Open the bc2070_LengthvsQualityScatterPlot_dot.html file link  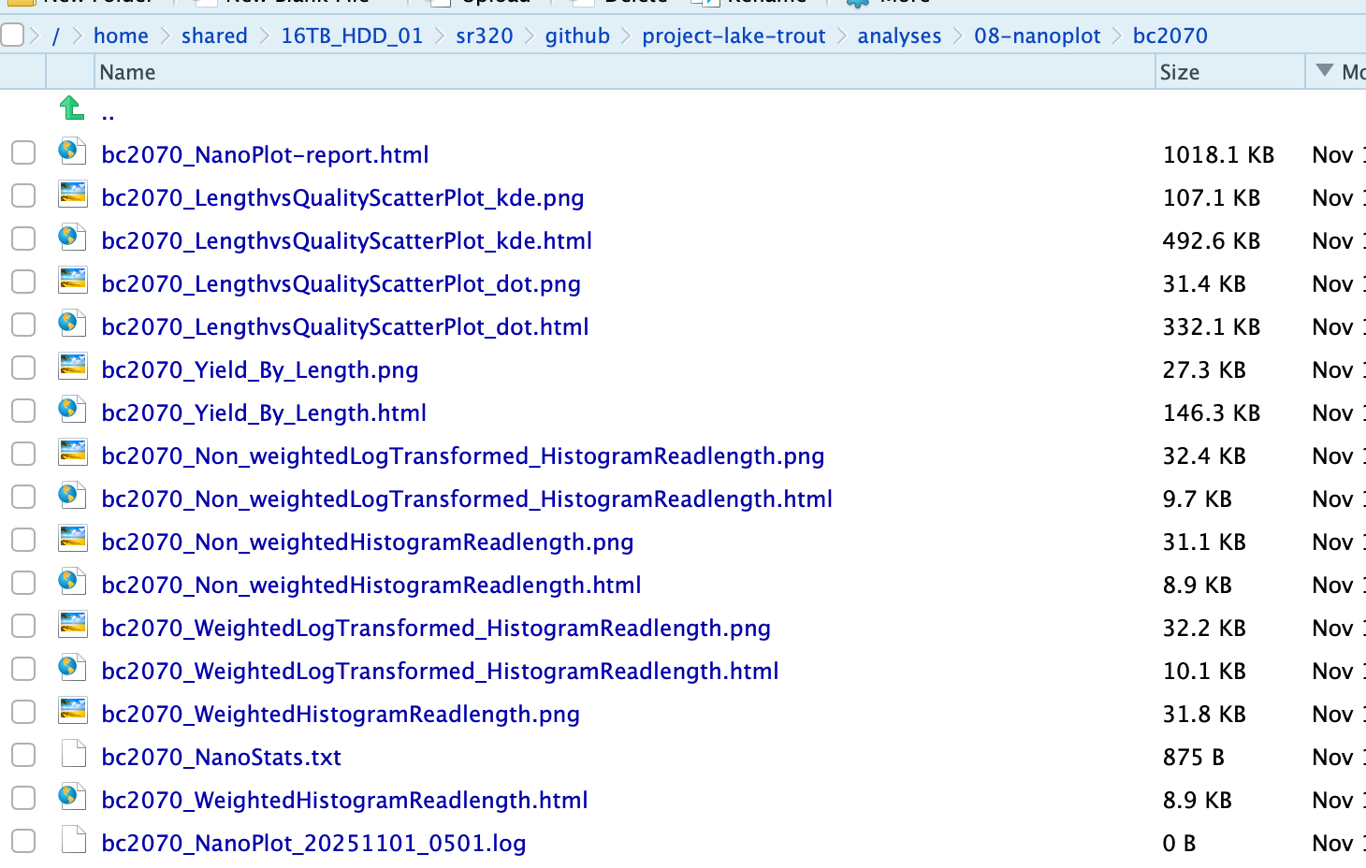[x=345, y=326]
